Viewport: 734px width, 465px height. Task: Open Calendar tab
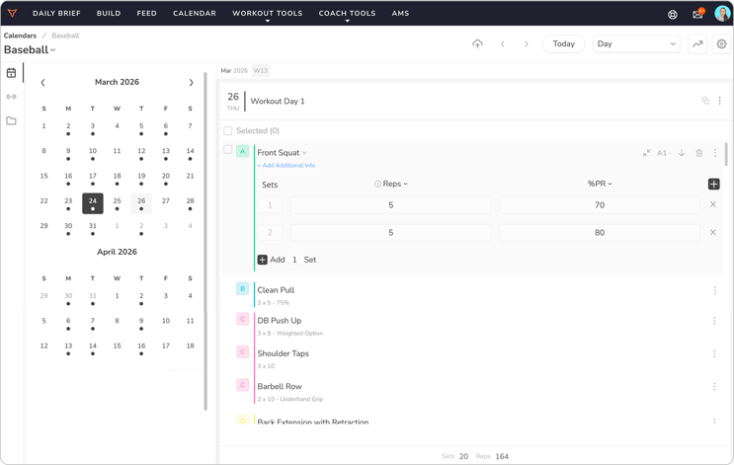195,13
